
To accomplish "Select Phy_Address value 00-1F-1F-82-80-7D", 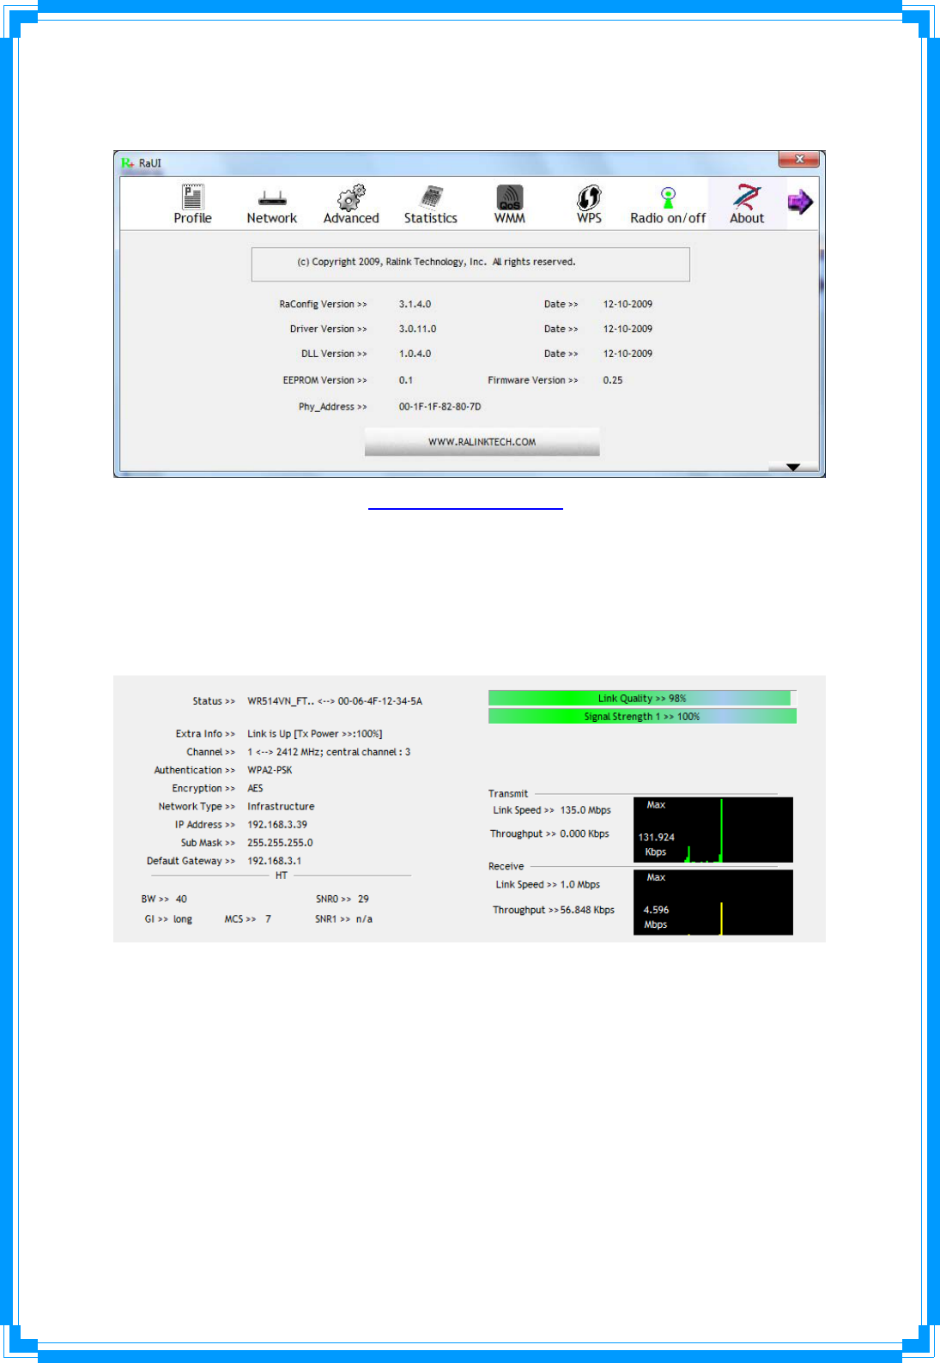I will 440,407.
